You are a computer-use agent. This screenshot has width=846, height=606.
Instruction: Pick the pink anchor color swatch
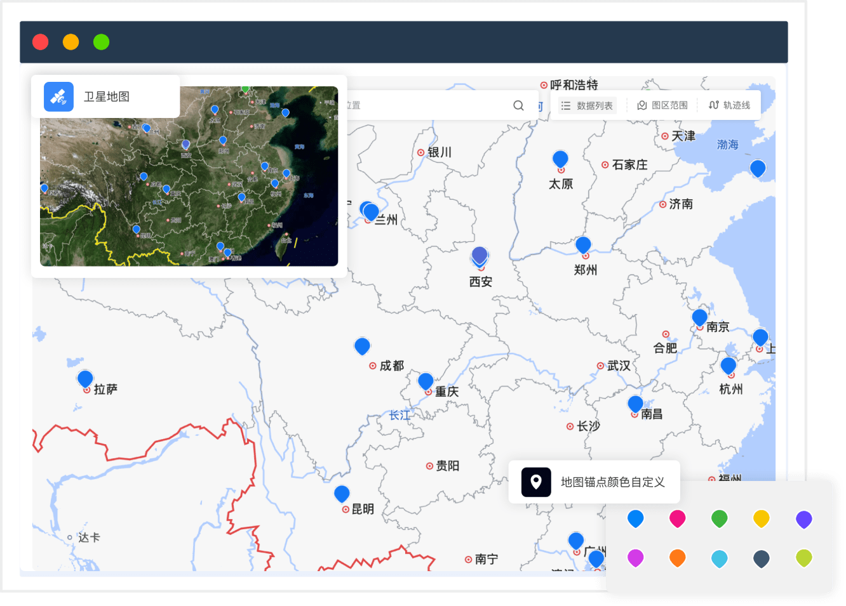point(677,518)
